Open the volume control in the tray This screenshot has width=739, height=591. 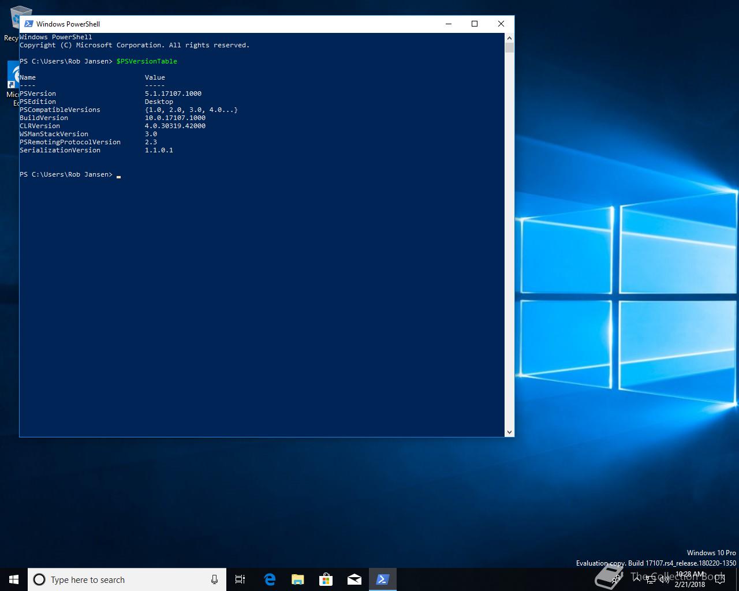click(x=664, y=579)
